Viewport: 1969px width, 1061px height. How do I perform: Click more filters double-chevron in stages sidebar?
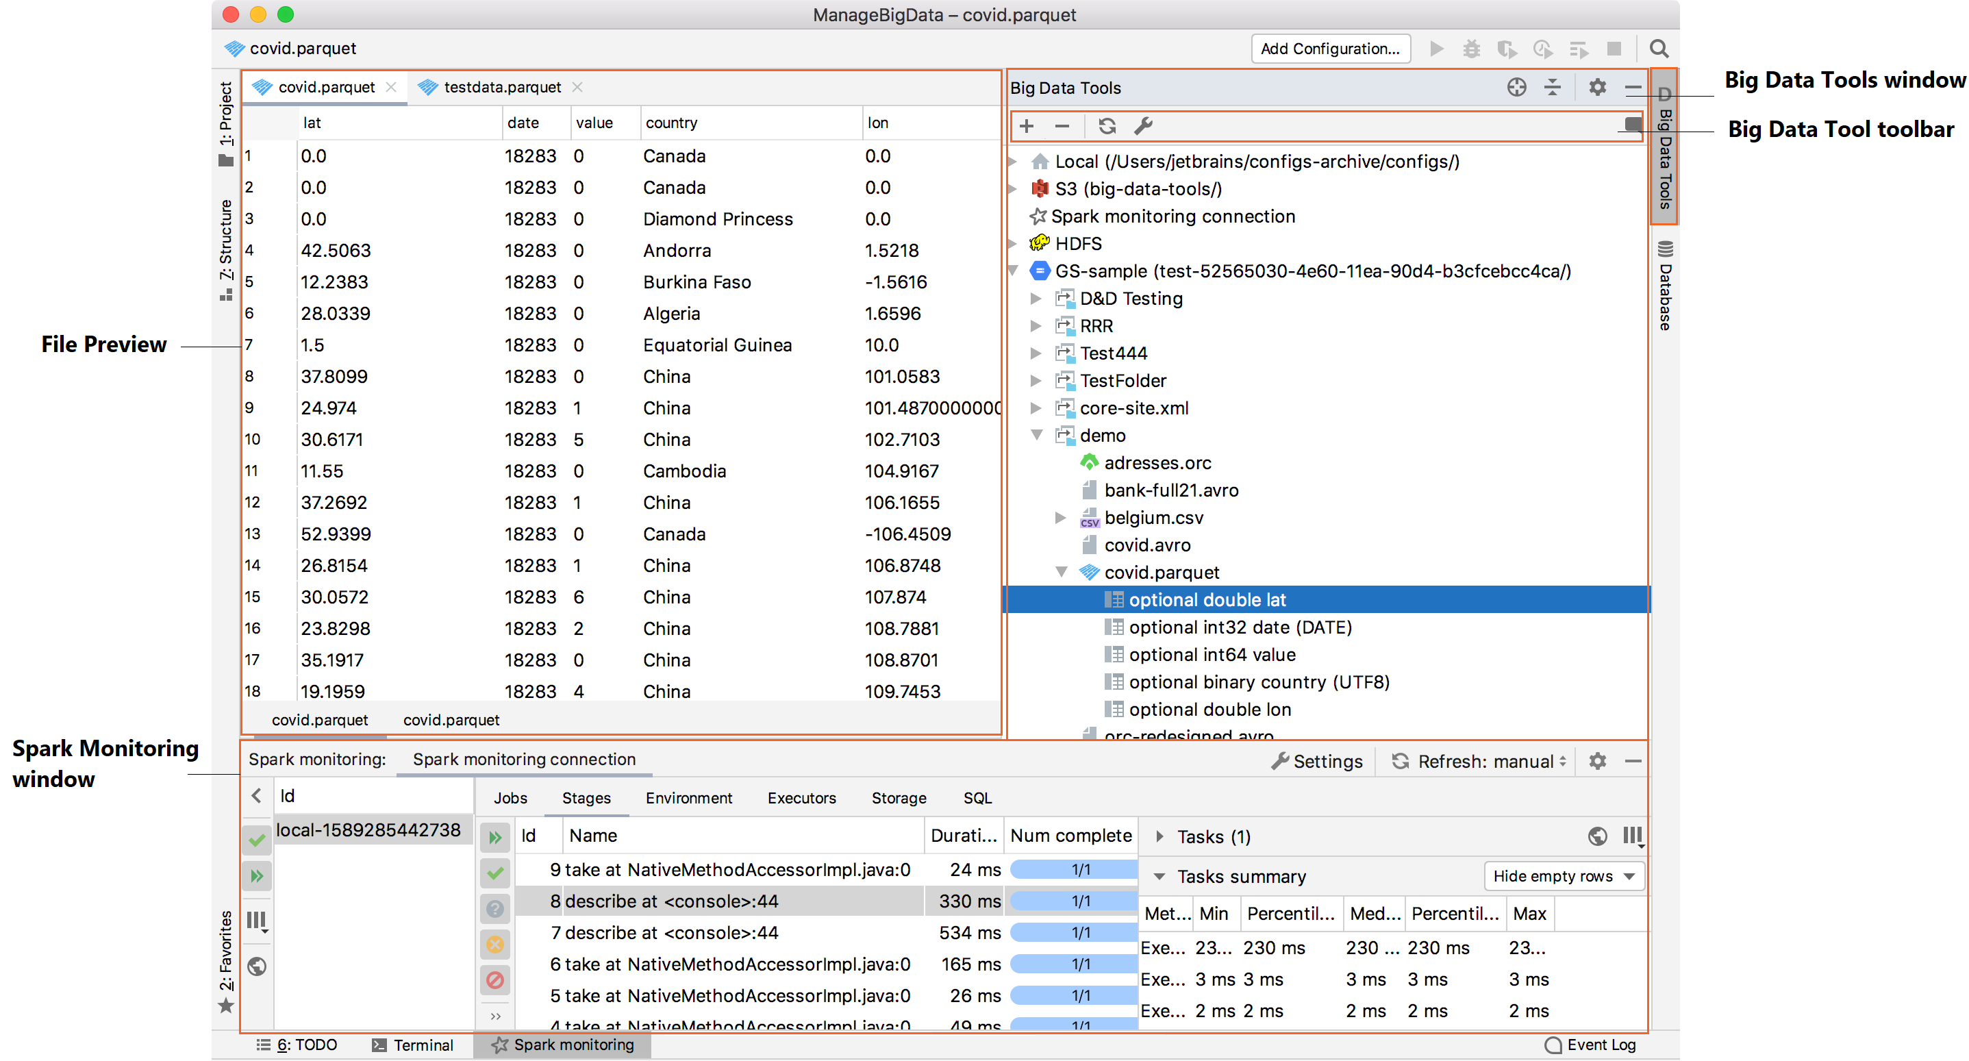(x=495, y=1016)
